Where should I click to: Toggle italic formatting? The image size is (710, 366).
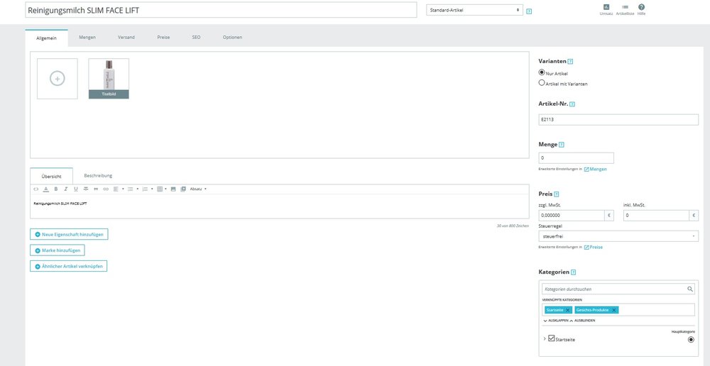point(65,189)
